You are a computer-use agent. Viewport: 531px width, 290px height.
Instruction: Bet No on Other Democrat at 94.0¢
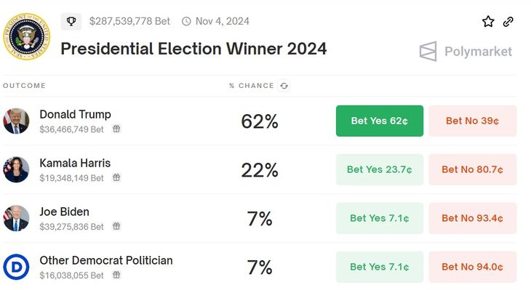[473, 267]
